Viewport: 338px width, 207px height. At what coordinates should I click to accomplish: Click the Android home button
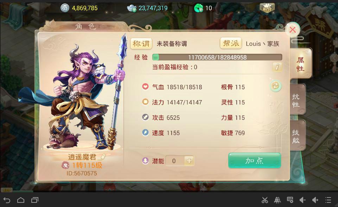21,200
